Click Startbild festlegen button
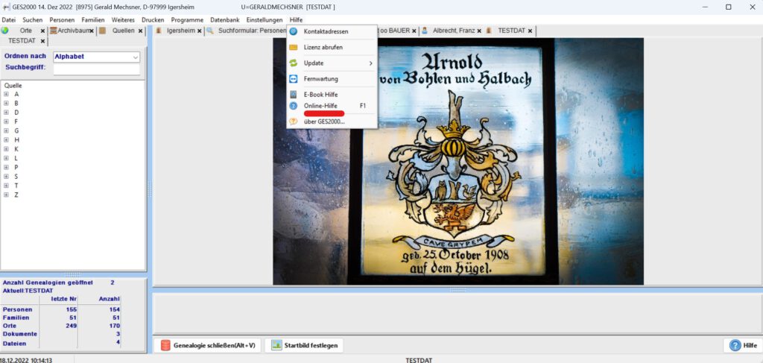 304,345
